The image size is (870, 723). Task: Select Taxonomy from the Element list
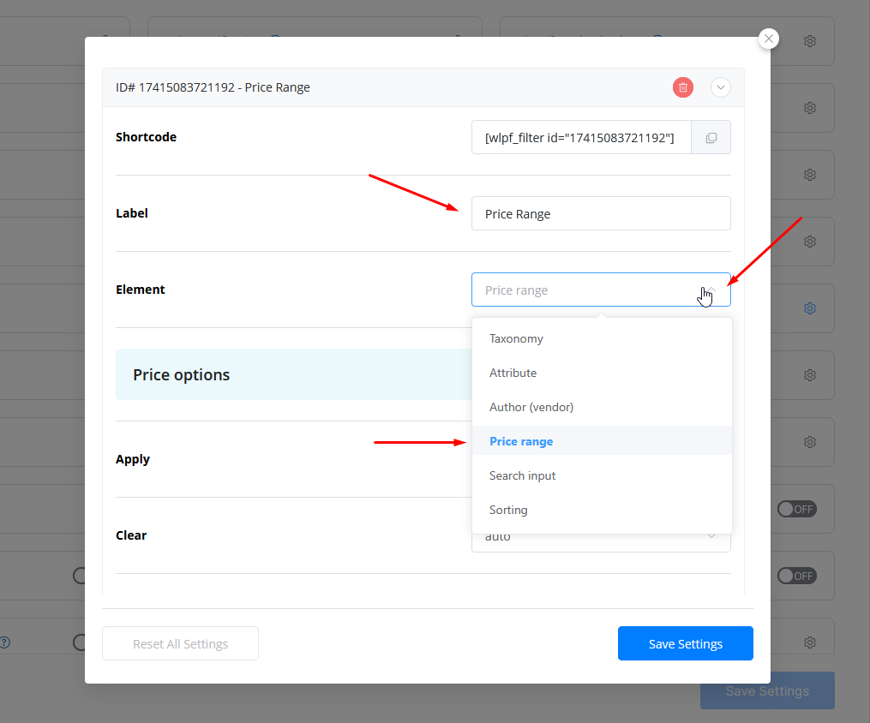point(516,338)
